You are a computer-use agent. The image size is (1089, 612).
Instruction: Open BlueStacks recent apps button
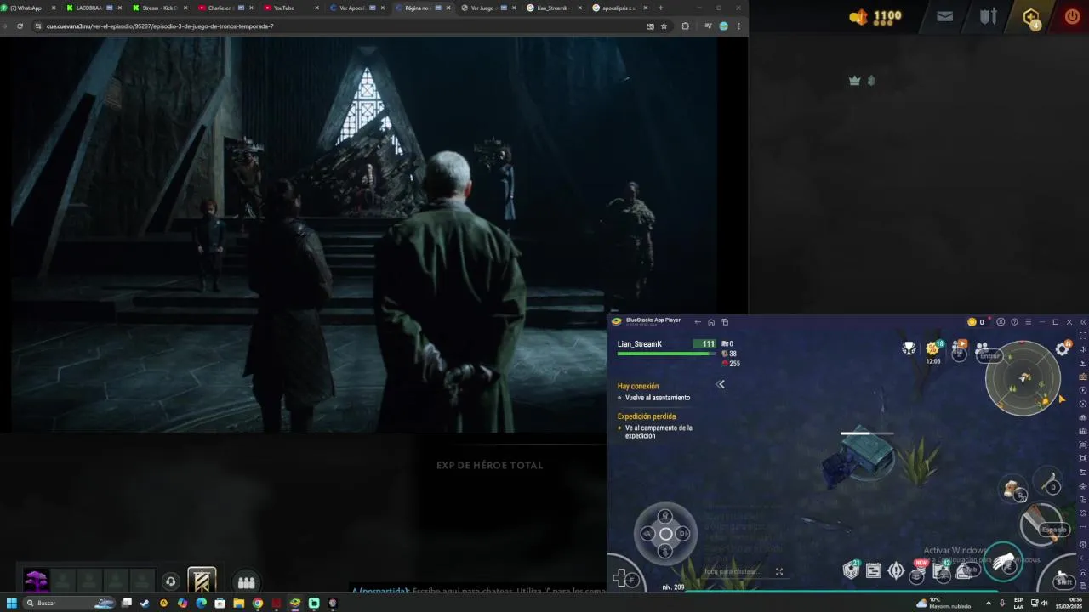(x=725, y=322)
